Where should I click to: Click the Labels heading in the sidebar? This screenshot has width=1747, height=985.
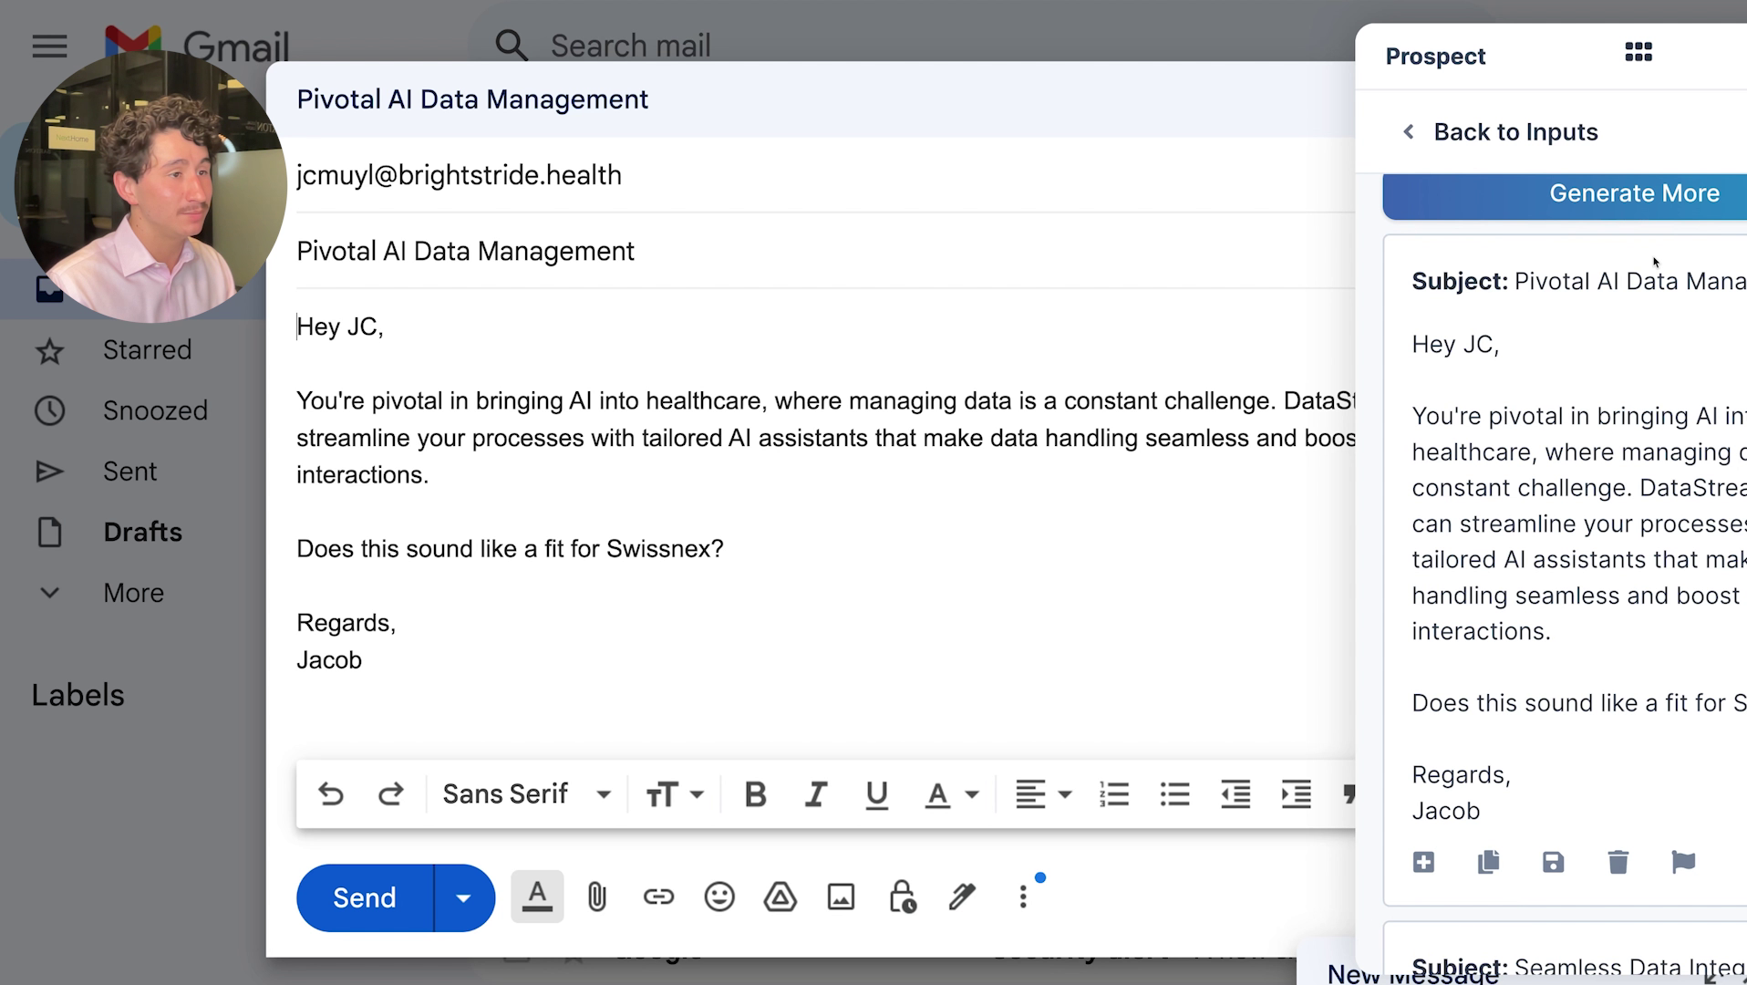pos(78,696)
